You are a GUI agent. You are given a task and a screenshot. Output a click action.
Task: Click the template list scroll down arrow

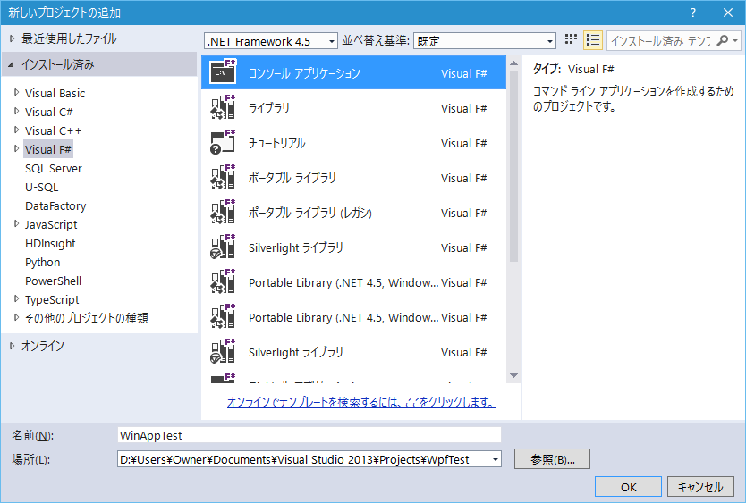[x=513, y=375]
